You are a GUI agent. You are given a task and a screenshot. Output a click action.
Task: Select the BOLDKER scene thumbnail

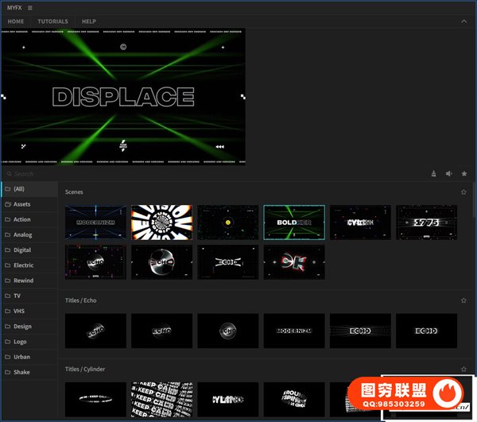point(294,223)
